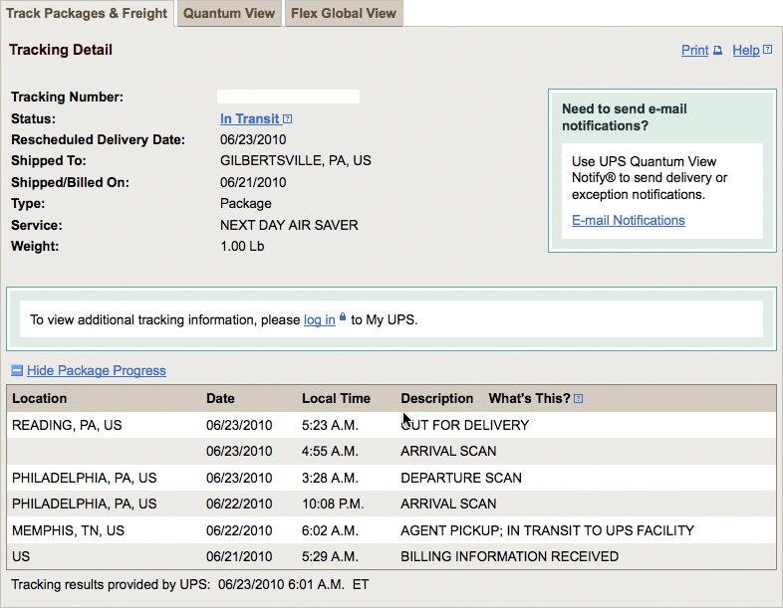Open the E-mail Notifications link
The height and width of the screenshot is (608, 783).
click(x=629, y=220)
